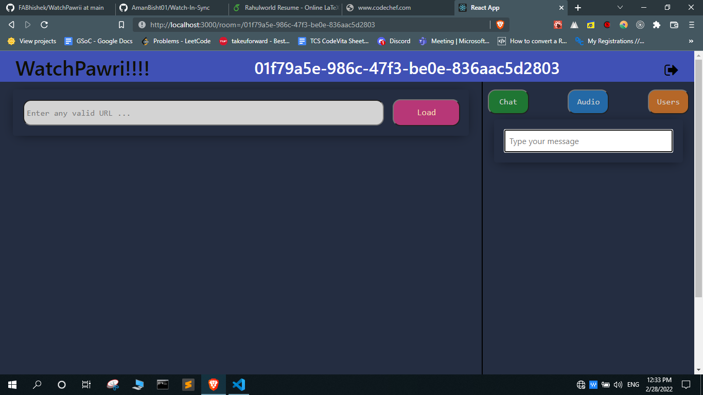Open the browser extensions puzzle icon
This screenshot has height=395, width=703.
click(x=656, y=24)
